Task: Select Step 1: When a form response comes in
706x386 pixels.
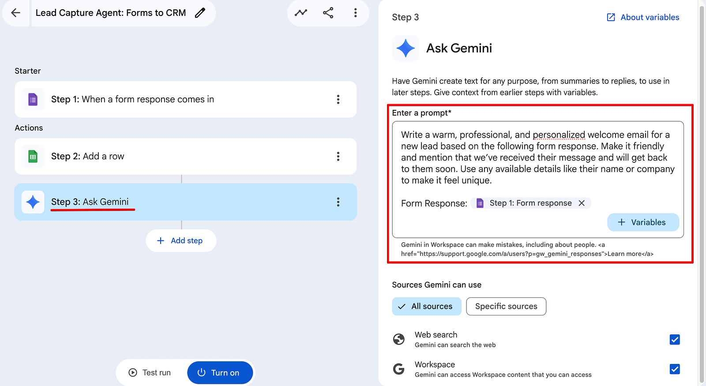Action: pyautogui.click(x=185, y=99)
